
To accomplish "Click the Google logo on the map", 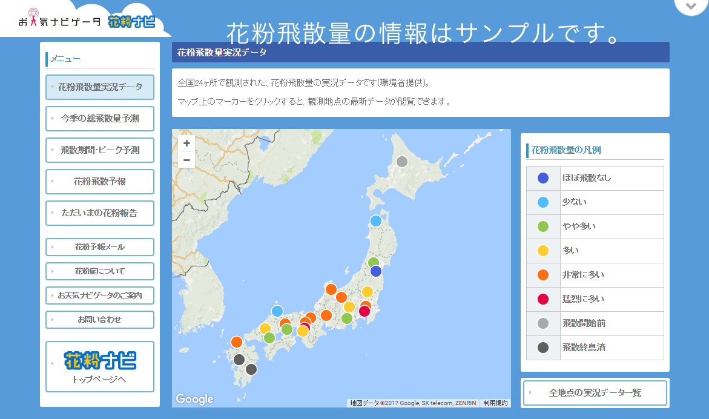I will coord(194,399).
